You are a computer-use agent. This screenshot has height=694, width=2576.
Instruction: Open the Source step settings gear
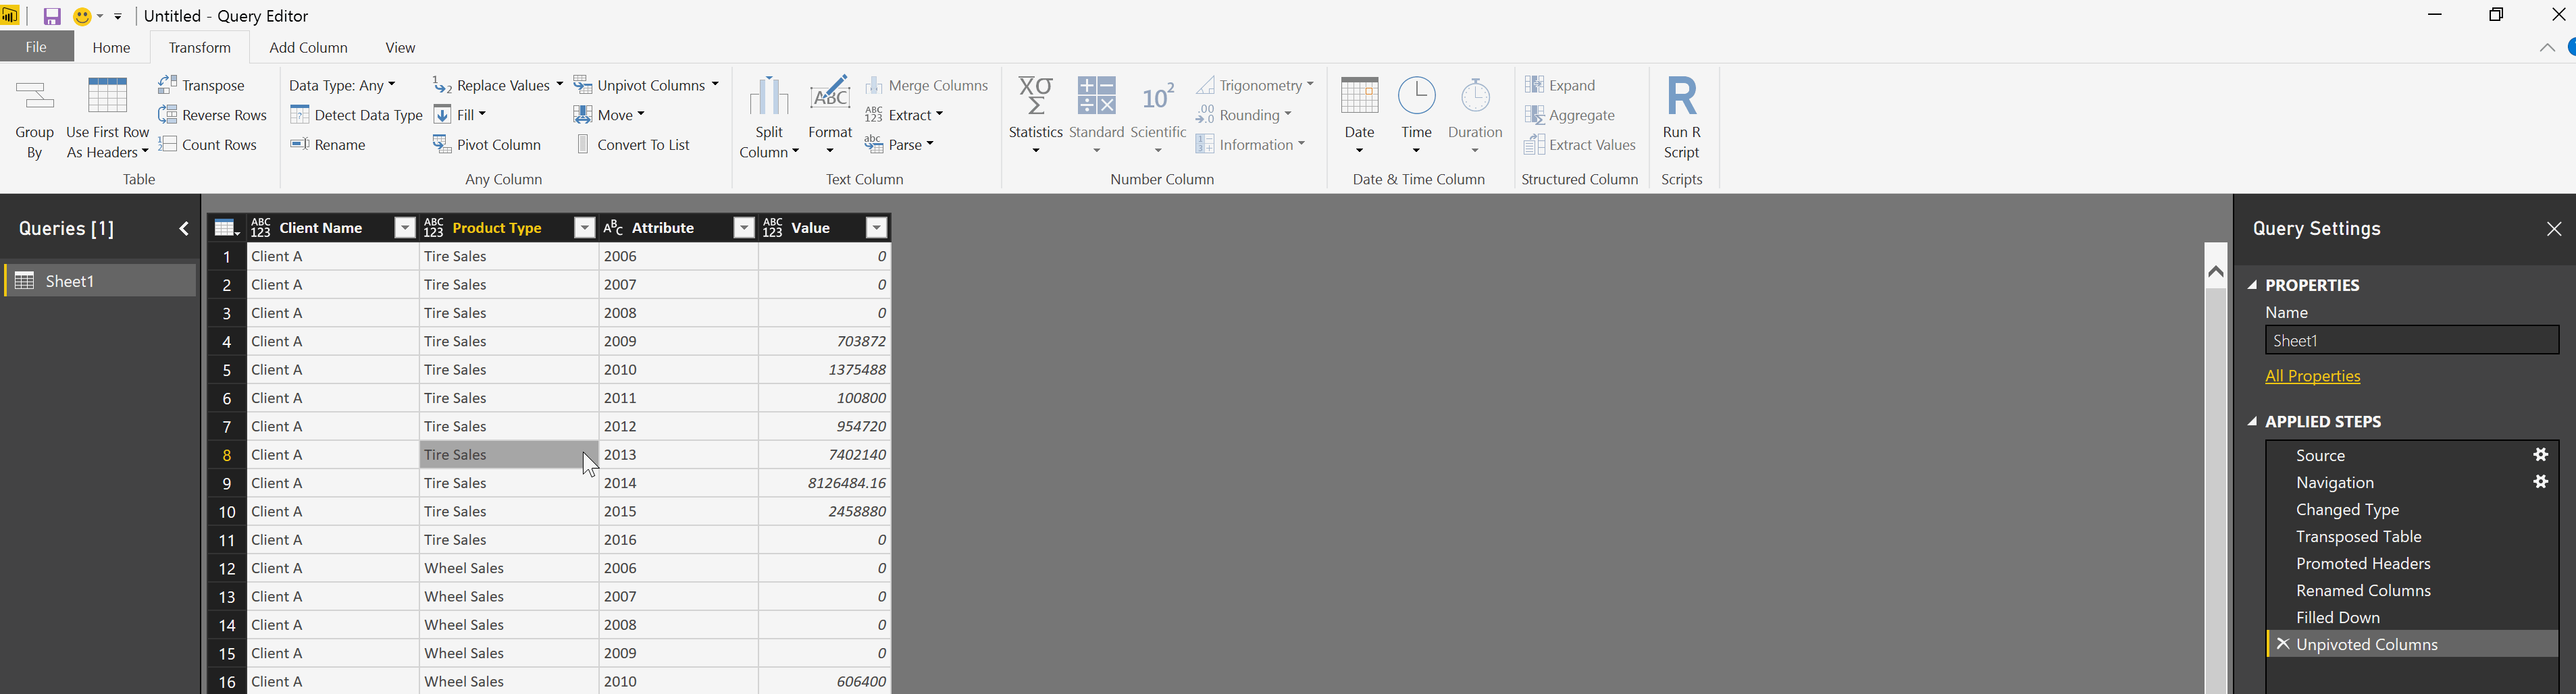(2539, 455)
